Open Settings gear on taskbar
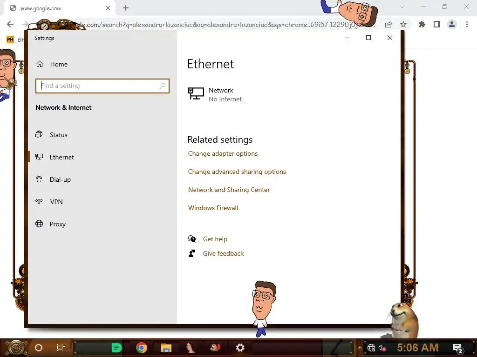Screen dimensions: 477x357 click(x=240, y=348)
